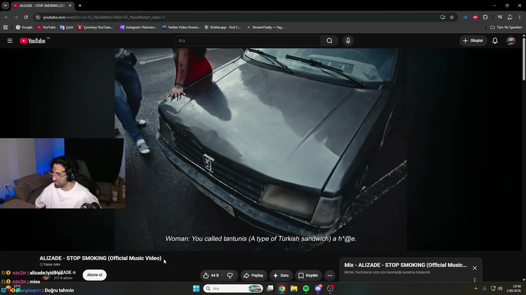
Task: Open YouTube notifications bell
Action: click(495, 41)
